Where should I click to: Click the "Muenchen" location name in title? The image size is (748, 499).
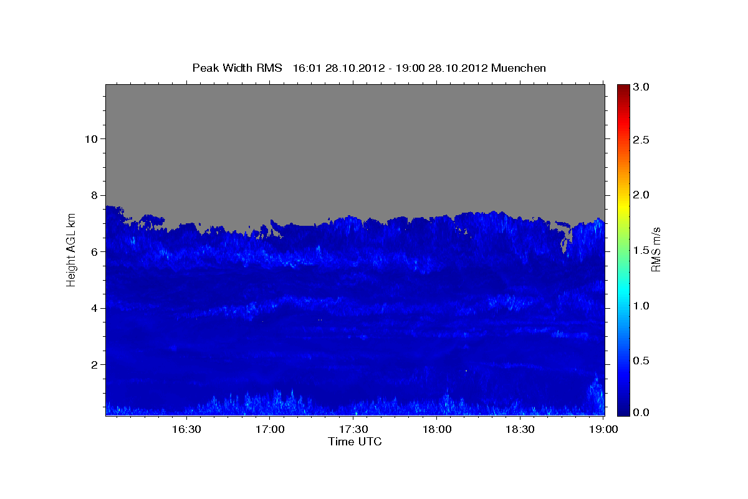[519, 67]
